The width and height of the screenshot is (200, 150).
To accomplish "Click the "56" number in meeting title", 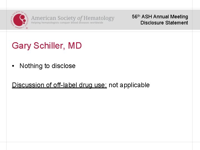I will (x=135, y=17).
